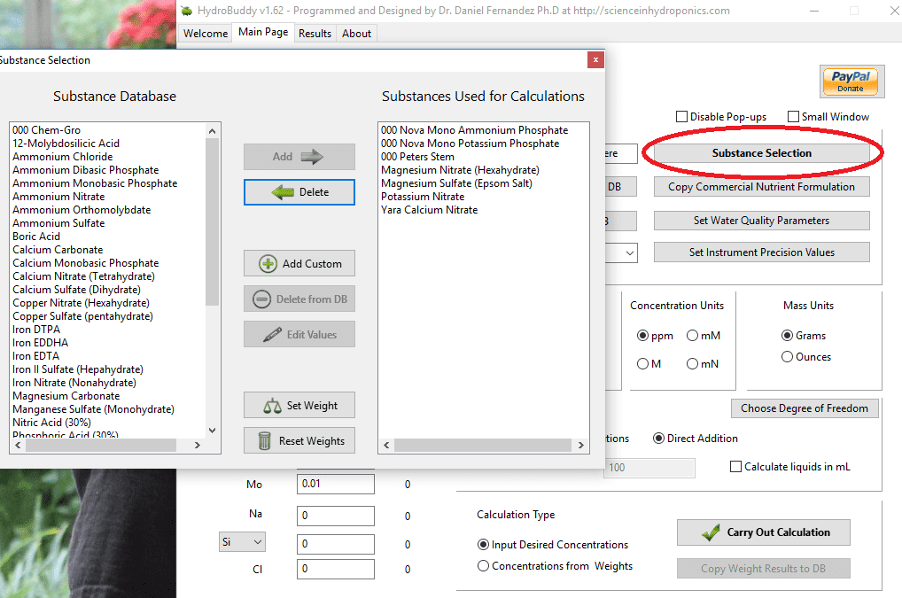This screenshot has height=598, width=902.
Task: Click Choose Degree of Freedom
Action: click(805, 408)
